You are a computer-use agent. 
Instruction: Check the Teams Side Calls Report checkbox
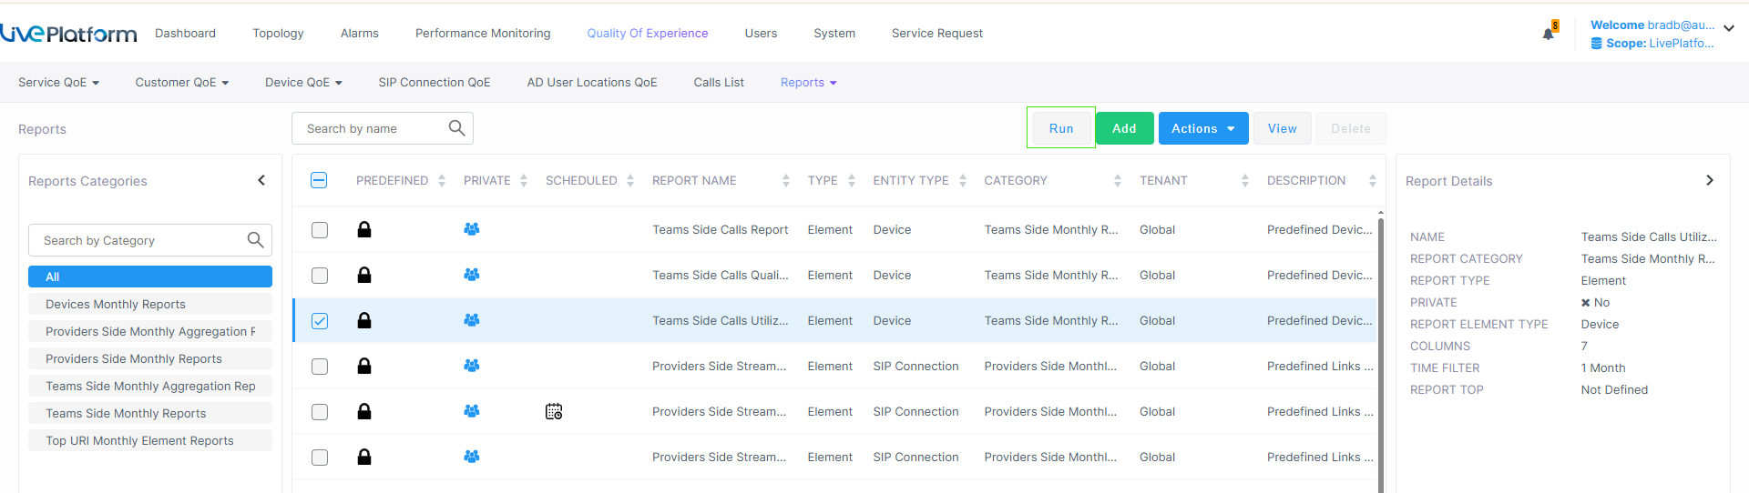pos(320,230)
